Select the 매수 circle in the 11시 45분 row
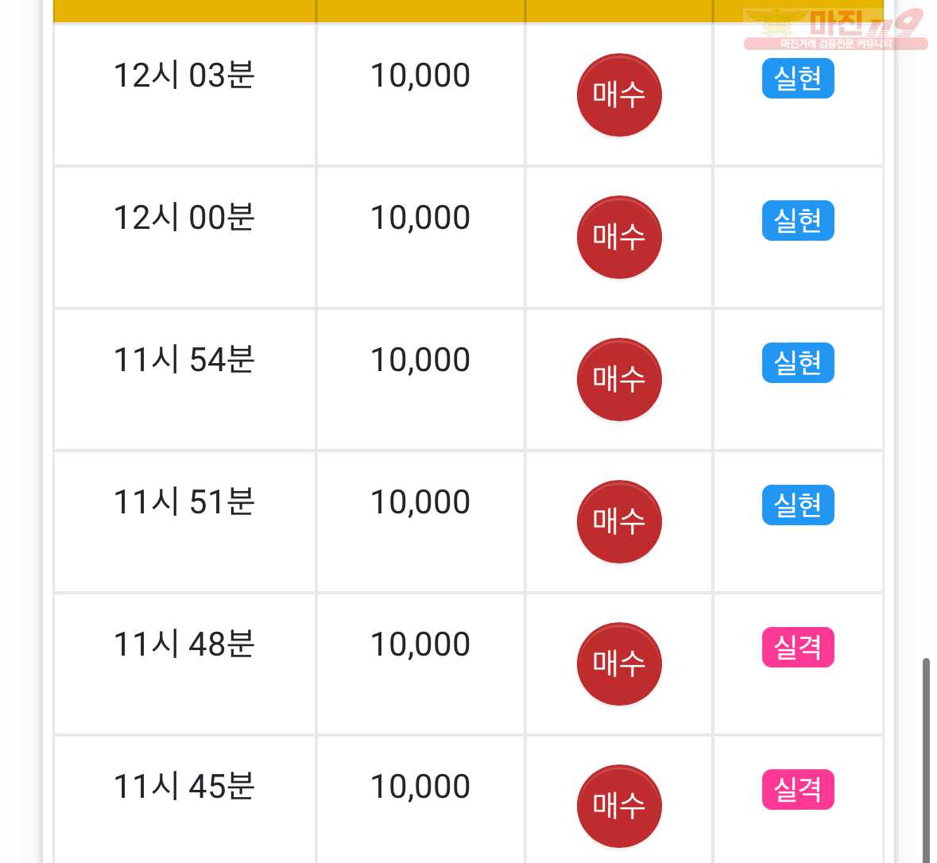Image resolution: width=937 pixels, height=863 pixels. 619,807
